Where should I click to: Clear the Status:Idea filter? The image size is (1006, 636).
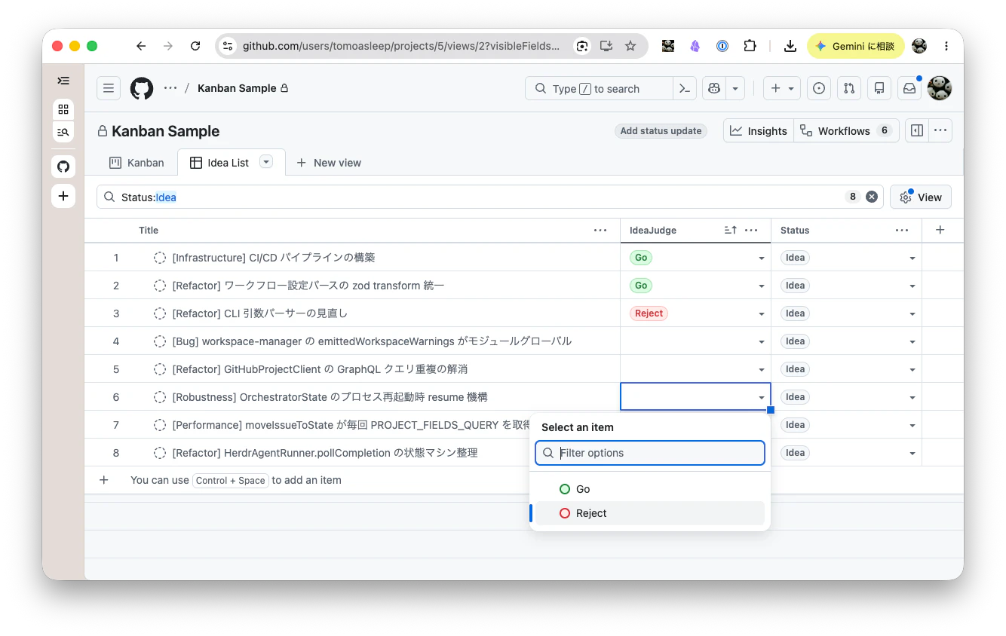[872, 197]
